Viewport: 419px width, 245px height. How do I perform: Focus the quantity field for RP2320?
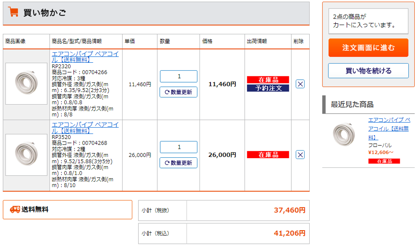(179, 76)
